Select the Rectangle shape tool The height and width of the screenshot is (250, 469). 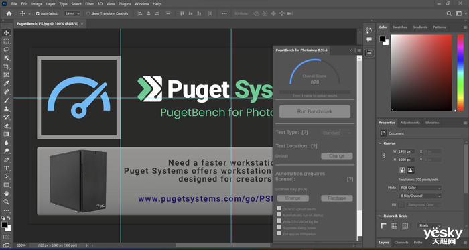pos(6,185)
